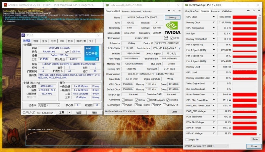
Task: Click the Fan 1 Speed (RPM) value 1959 RPM
Action: click(x=224, y=50)
